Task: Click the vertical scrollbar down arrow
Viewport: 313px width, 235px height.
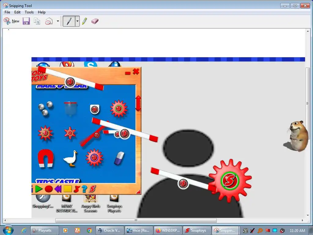Action: click(307, 215)
